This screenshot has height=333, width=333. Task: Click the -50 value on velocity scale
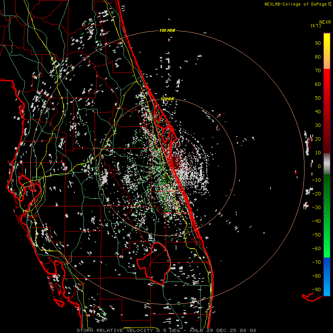[316, 235]
